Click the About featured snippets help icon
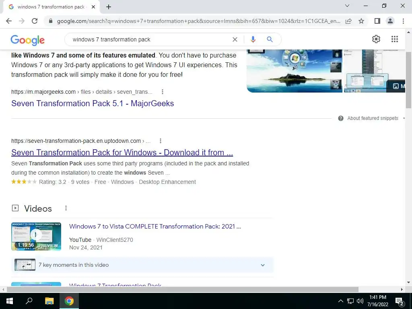 coord(341,118)
